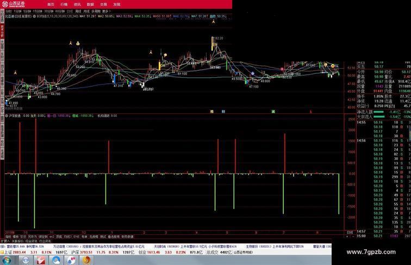The height and width of the screenshot is (265, 411).
Task: Select the 指标 tab below the chart
Action: (x=8, y=237)
